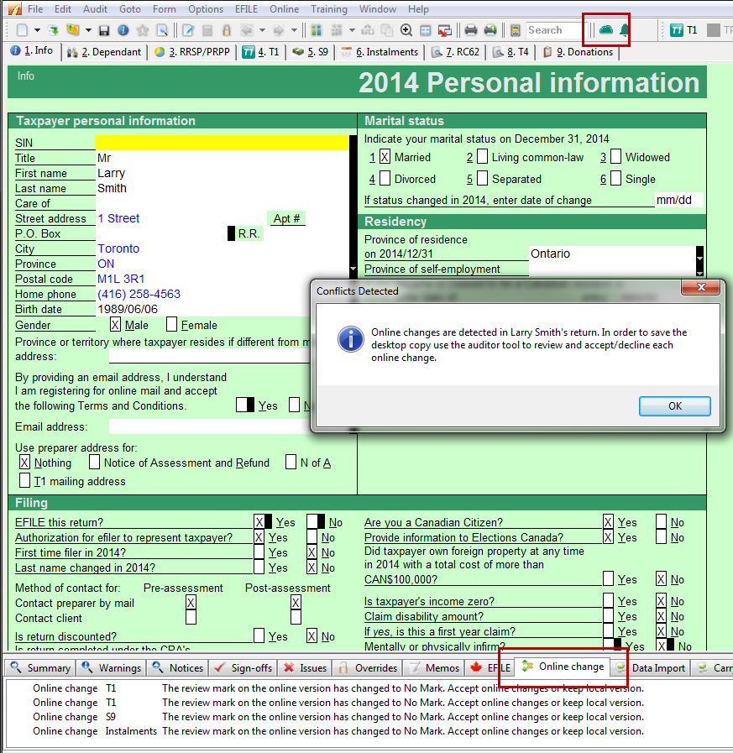Click the greyed people group toolbar icon
The image size is (733, 753).
pos(336,30)
